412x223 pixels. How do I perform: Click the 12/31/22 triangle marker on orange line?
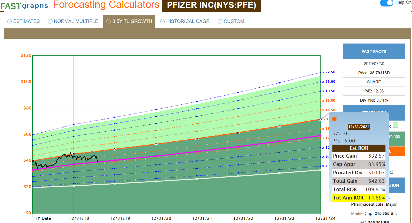point(238,133)
